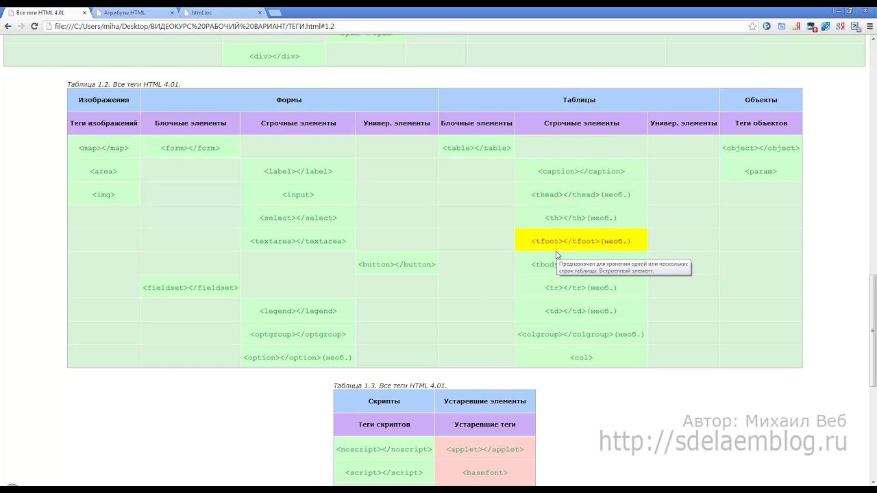Click the vertical scrollbar thumb
Screen dimensions: 877x493
click(872, 330)
